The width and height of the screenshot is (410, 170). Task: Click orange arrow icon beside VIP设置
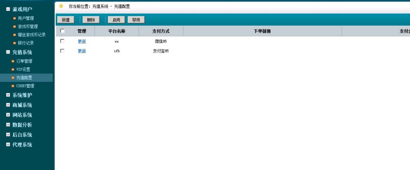pos(13,69)
